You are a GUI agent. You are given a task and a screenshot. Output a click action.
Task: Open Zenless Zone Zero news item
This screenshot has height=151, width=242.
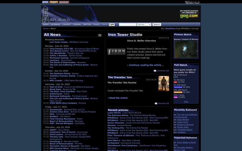pos(73,112)
